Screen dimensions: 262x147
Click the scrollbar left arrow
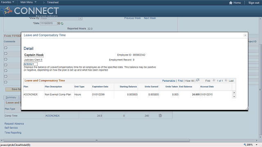click(2, 140)
